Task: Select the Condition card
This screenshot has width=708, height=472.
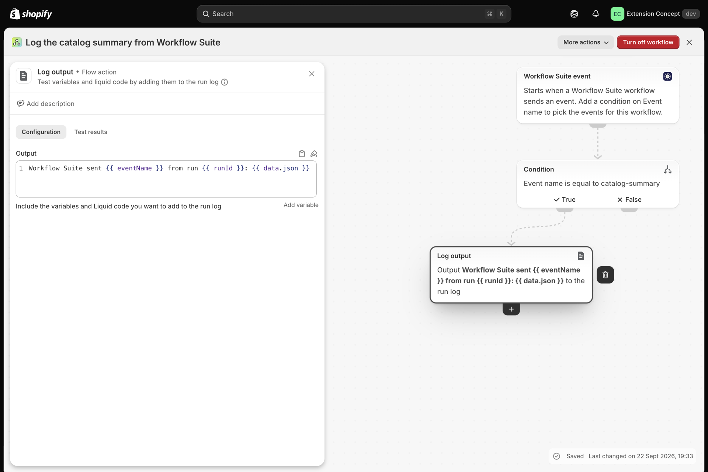Action: (x=597, y=184)
